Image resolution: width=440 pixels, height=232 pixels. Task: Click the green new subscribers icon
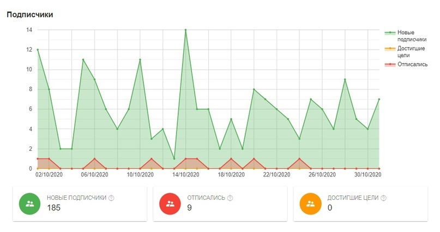pos(30,203)
